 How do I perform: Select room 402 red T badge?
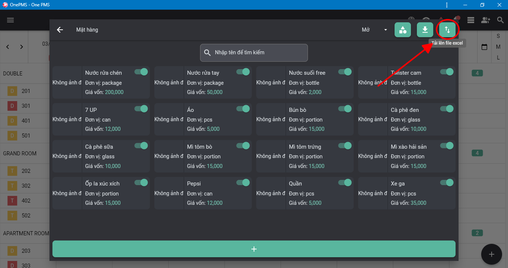click(x=12, y=201)
